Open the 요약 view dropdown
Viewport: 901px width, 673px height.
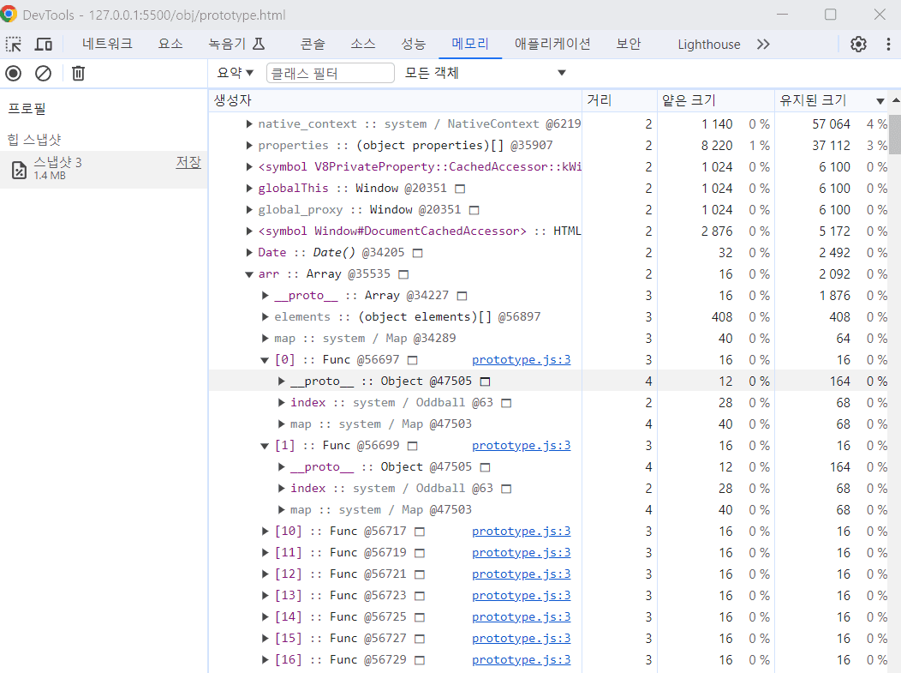pos(235,73)
